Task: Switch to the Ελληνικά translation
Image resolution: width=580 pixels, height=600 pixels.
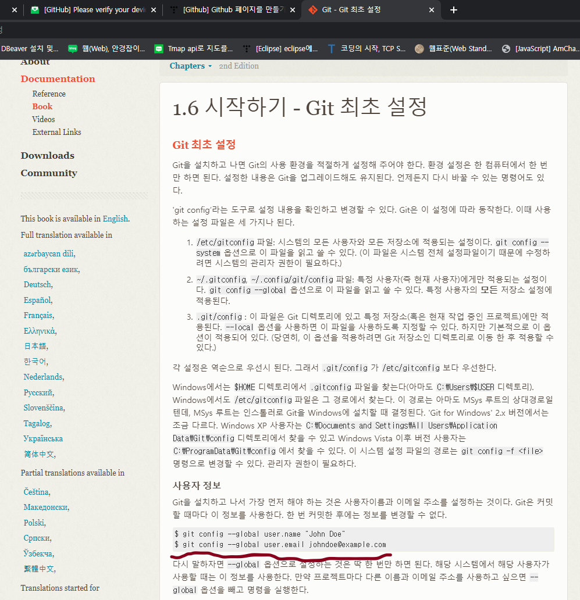Action: tap(40, 331)
